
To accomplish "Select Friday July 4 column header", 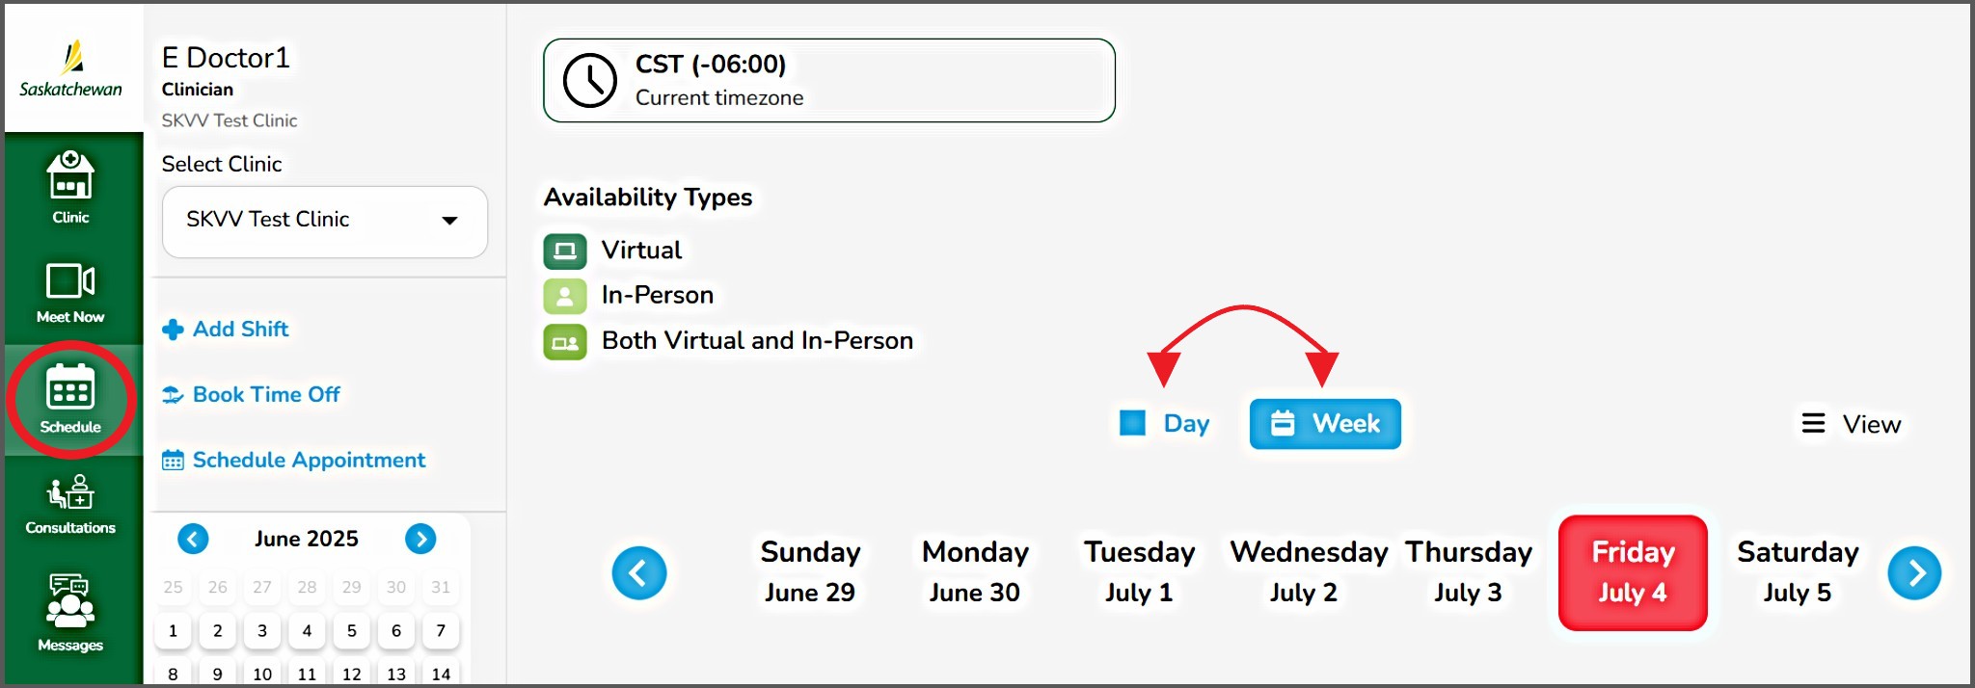I will point(1633,572).
